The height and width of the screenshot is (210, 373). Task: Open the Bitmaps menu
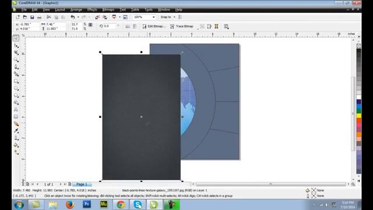point(108,10)
